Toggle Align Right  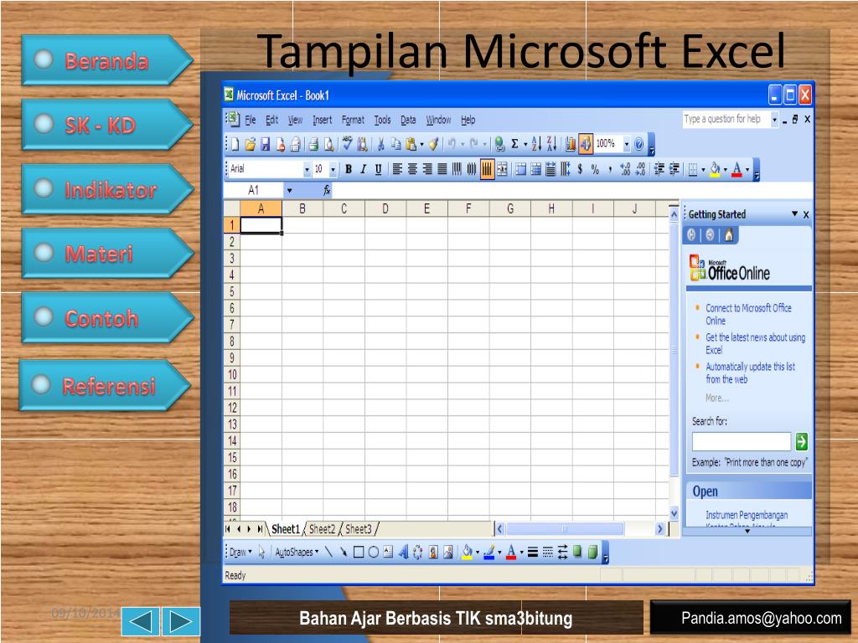click(x=426, y=169)
